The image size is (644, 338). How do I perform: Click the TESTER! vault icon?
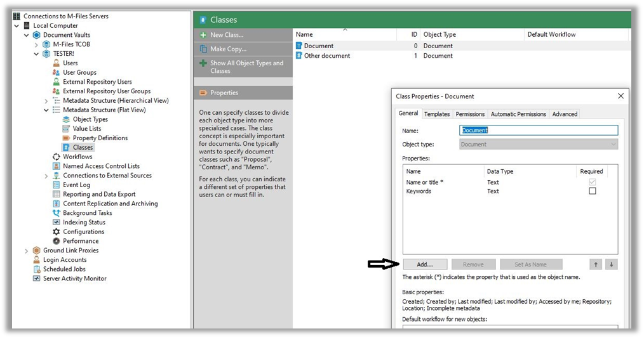[x=46, y=54]
